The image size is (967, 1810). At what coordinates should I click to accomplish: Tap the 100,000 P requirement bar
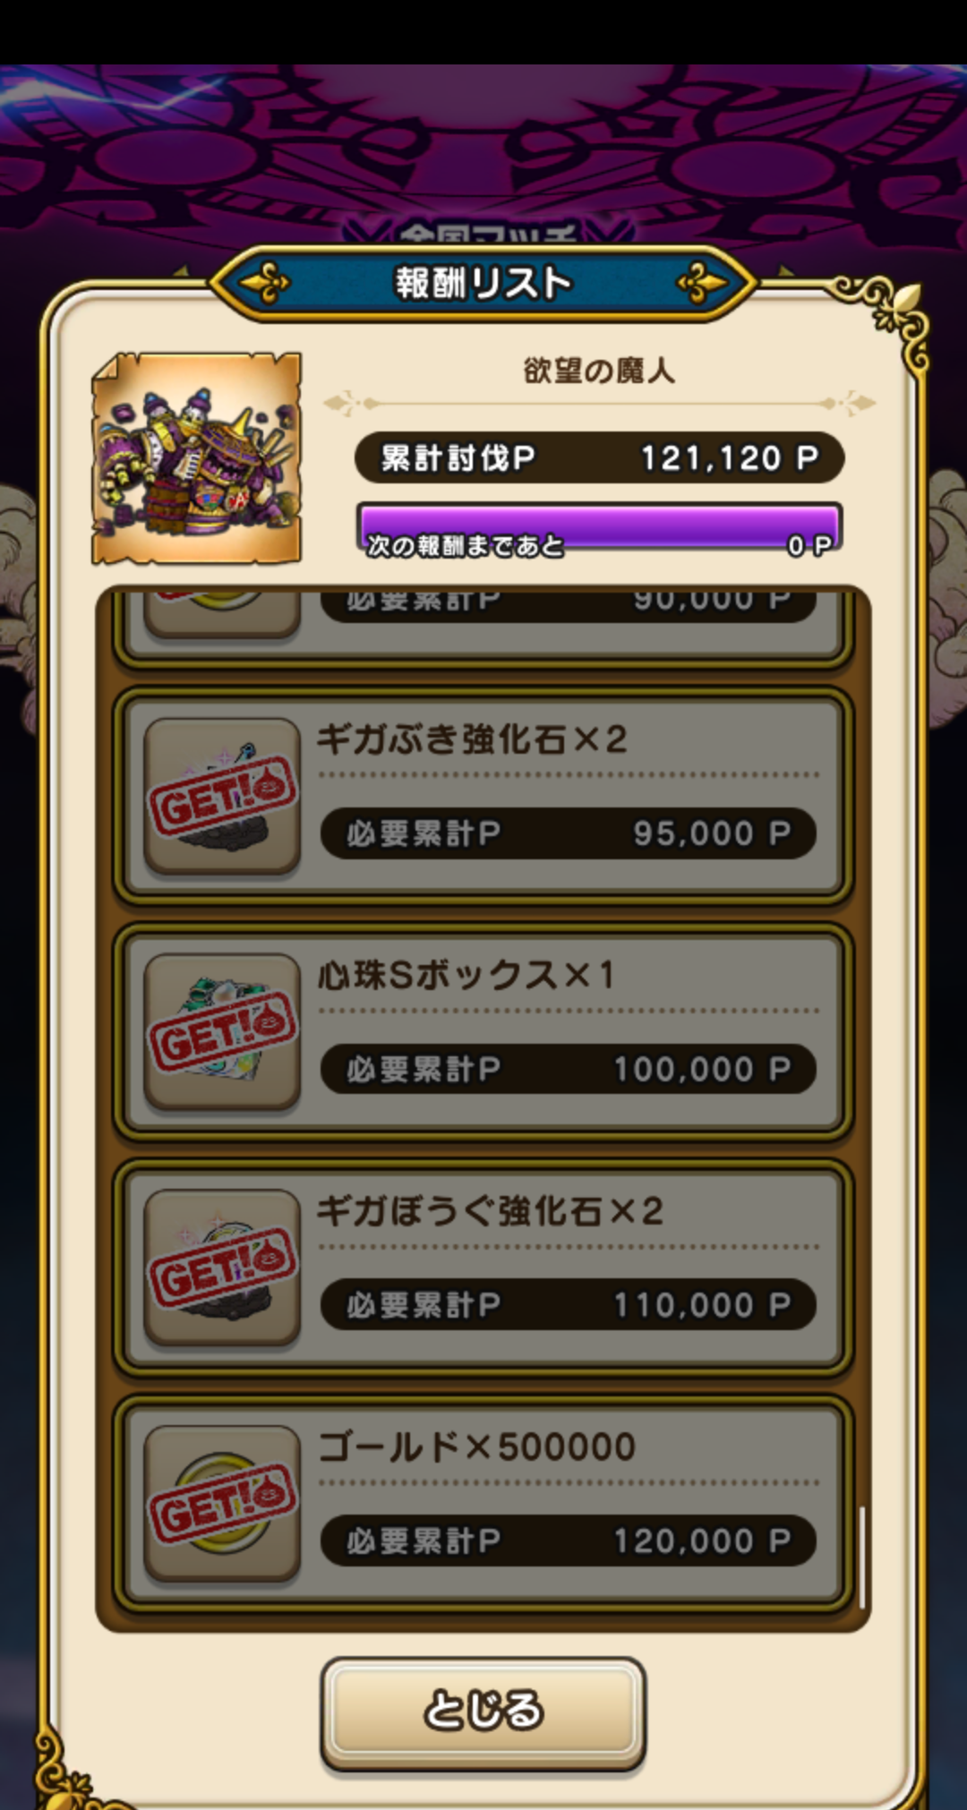pos(569,1069)
